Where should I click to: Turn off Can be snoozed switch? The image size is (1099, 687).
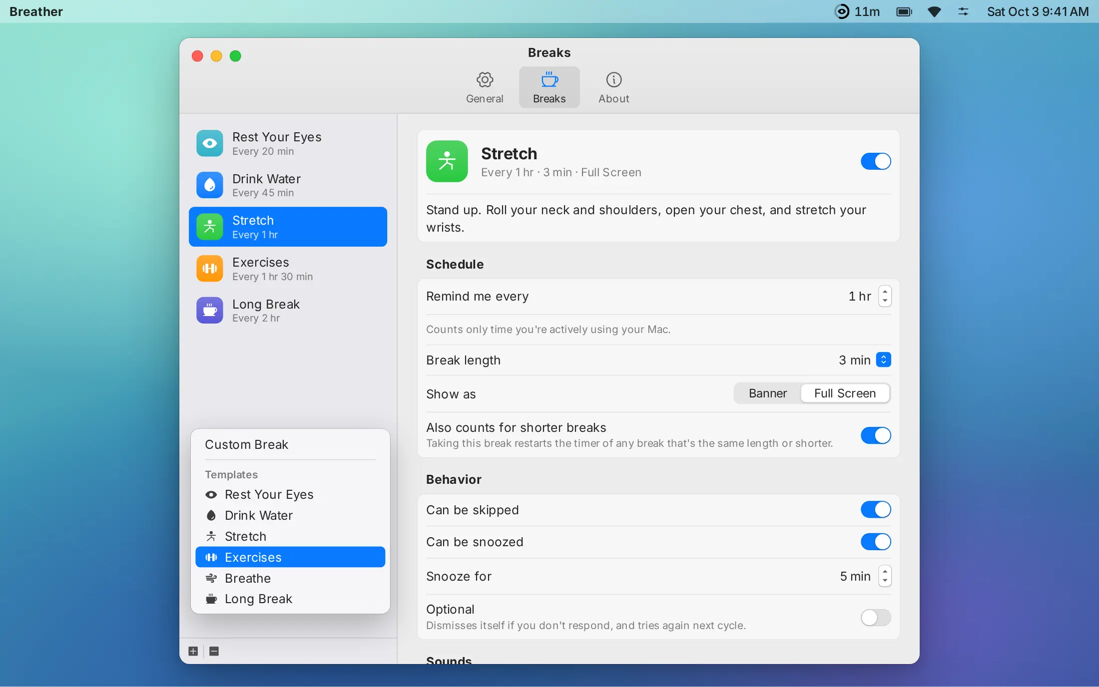coord(876,542)
